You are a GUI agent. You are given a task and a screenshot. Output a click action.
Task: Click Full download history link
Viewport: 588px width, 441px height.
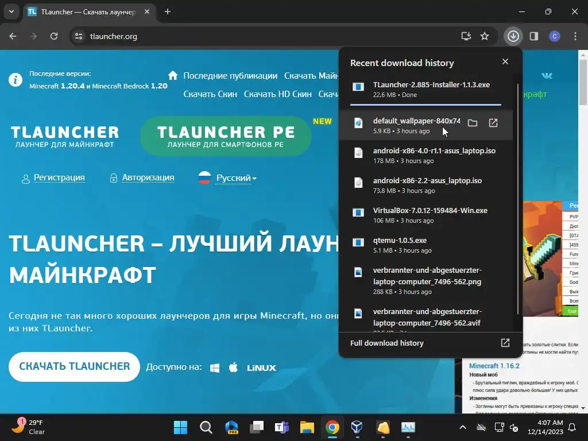point(386,343)
